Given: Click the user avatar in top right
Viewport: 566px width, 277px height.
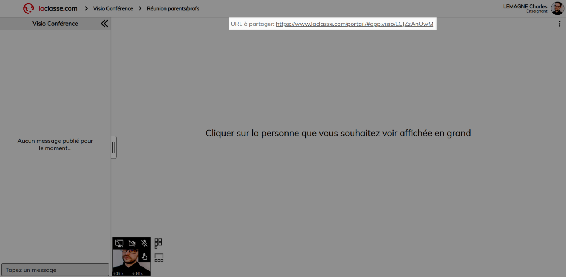Looking at the screenshot, I should (557, 8).
